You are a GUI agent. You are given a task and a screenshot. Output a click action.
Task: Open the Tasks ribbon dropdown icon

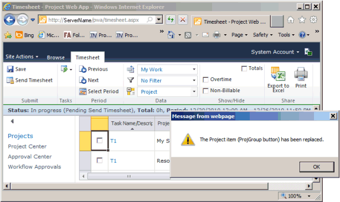coord(66,69)
